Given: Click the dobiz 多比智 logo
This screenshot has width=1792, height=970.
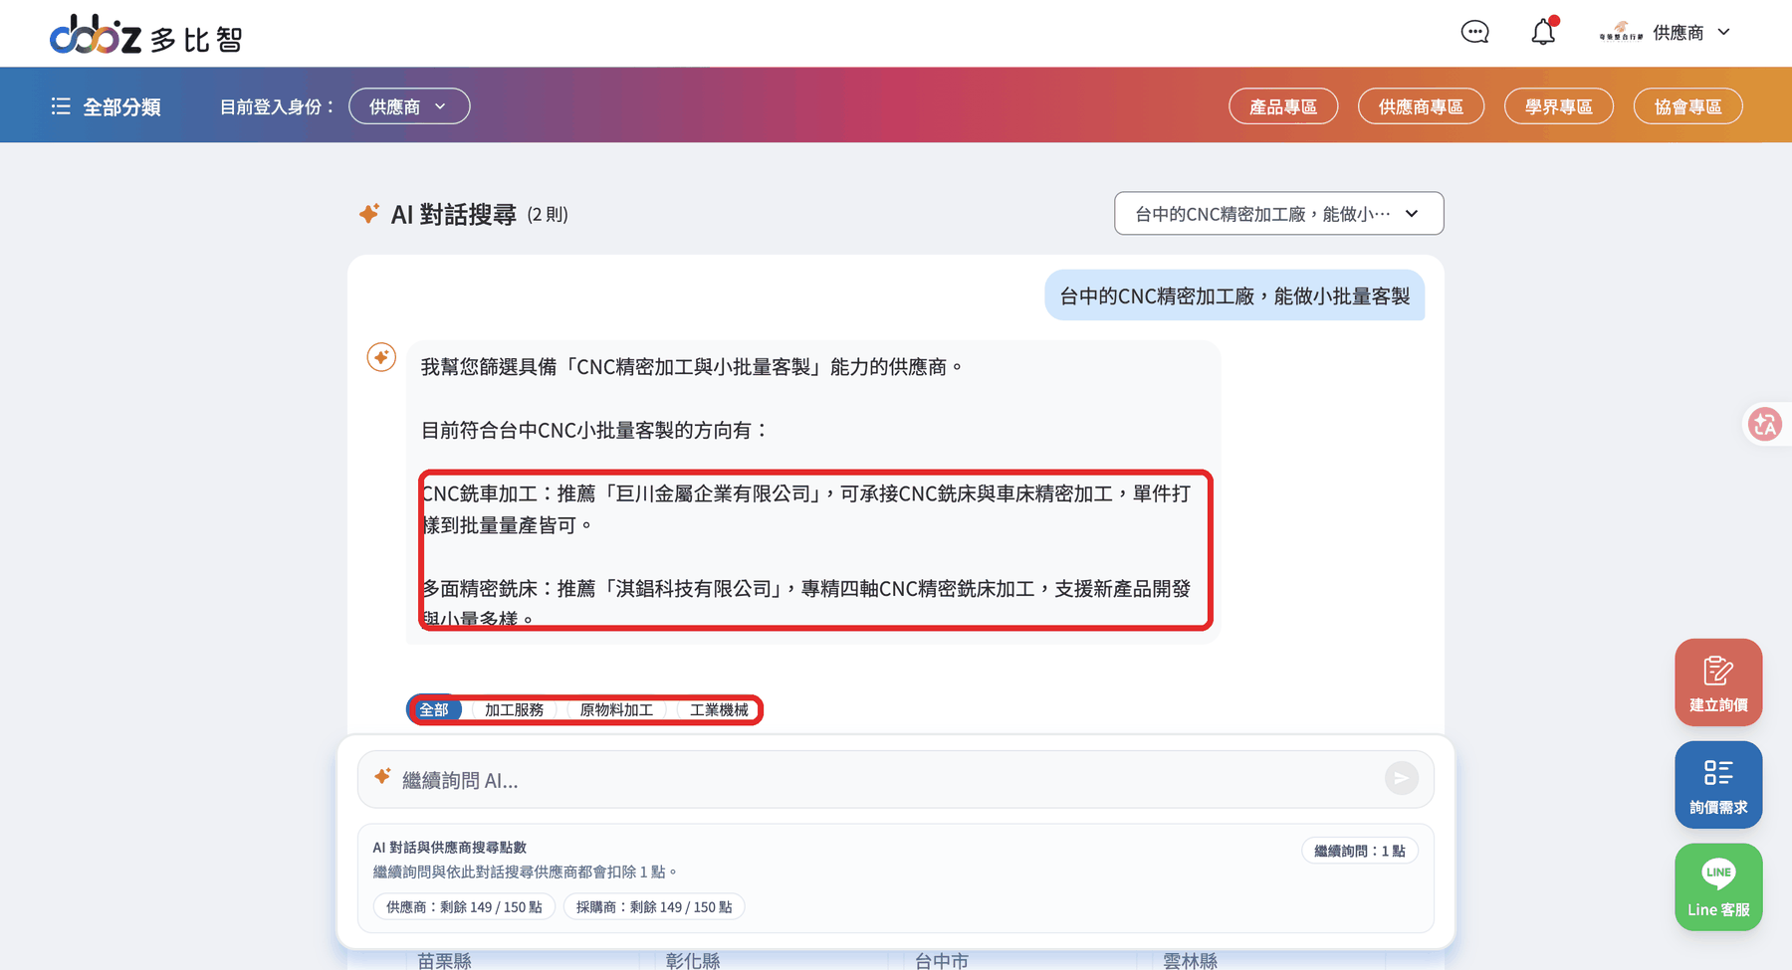Looking at the screenshot, I should pos(146,35).
